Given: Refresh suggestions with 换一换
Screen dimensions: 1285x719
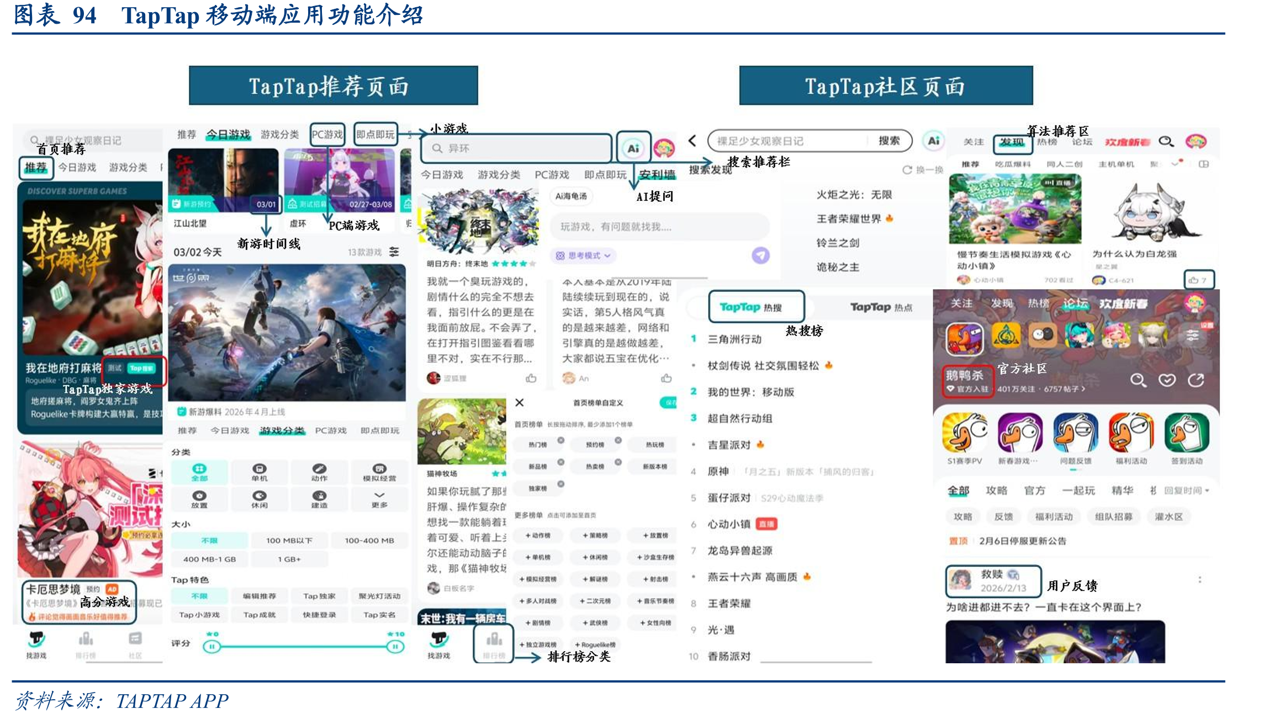Looking at the screenshot, I should tap(923, 170).
